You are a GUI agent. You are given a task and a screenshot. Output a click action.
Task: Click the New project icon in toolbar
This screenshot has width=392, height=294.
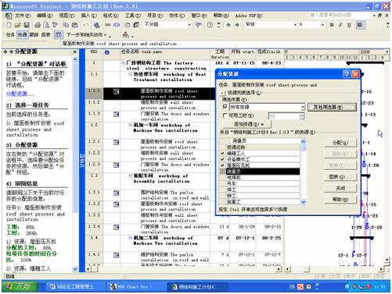(x=9, y=25)
